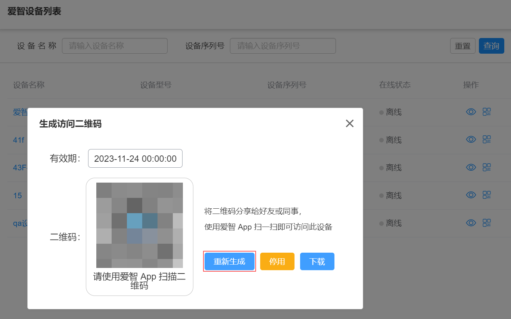Click the pixelated QR code thumbnail

coord(139,224)
